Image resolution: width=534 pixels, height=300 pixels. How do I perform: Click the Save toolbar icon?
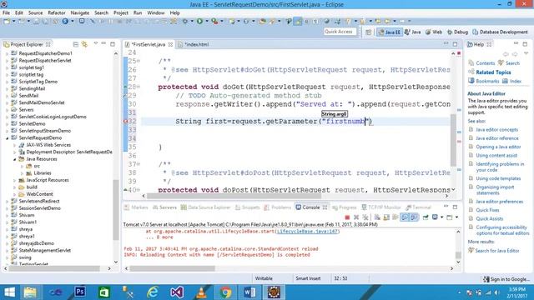point(36,21)
